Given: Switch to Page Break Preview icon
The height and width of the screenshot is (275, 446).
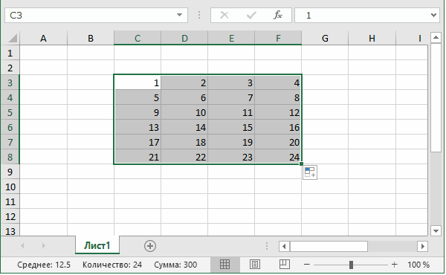Looking at the screenshot, I should coord(285,265).
